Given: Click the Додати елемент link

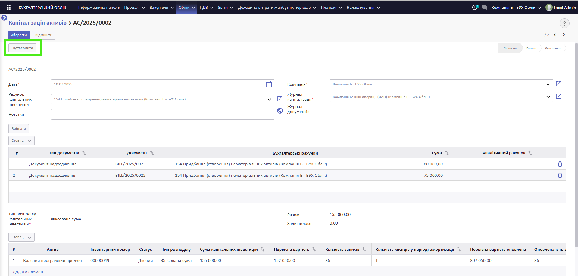Looking at the screenshot, I should point(29,272).
